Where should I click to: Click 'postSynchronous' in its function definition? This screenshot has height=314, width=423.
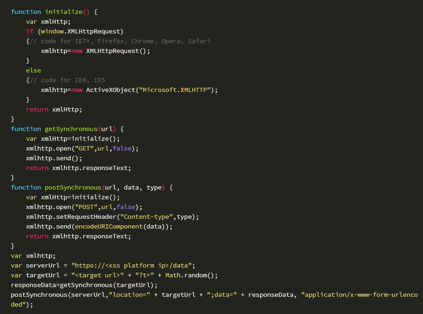coord(73,188)
